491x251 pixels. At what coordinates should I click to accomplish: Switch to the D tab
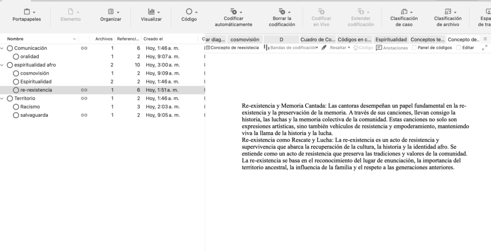(281, 39)
